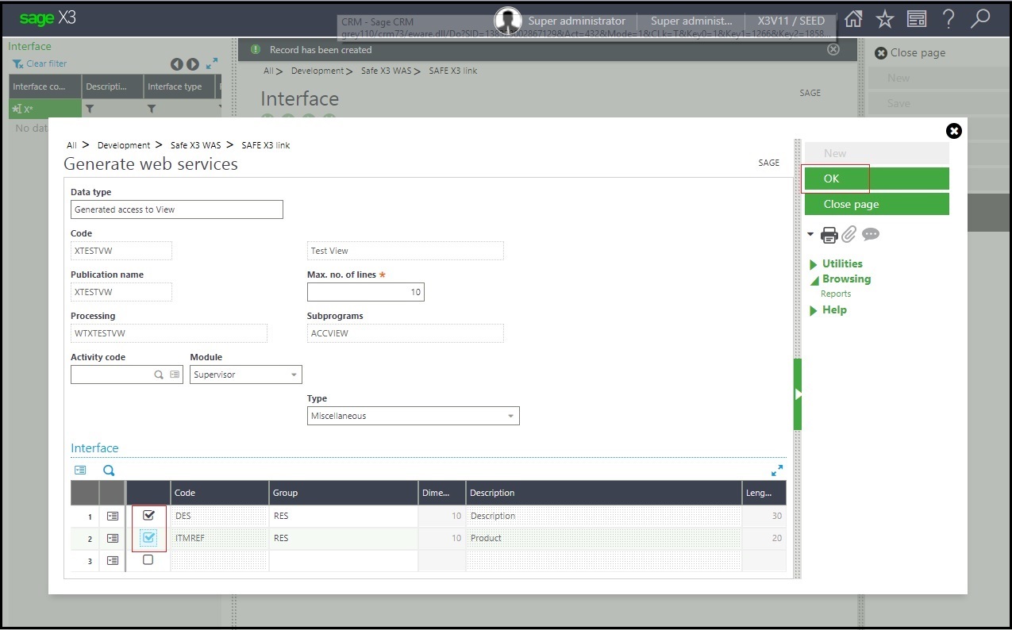Click the 'ACCVIEW' subprograms field
The image size is (1012, 630).
click(406, 333)
